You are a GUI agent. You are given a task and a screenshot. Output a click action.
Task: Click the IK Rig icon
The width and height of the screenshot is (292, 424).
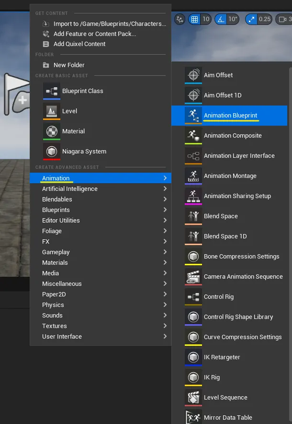[193, 377]
